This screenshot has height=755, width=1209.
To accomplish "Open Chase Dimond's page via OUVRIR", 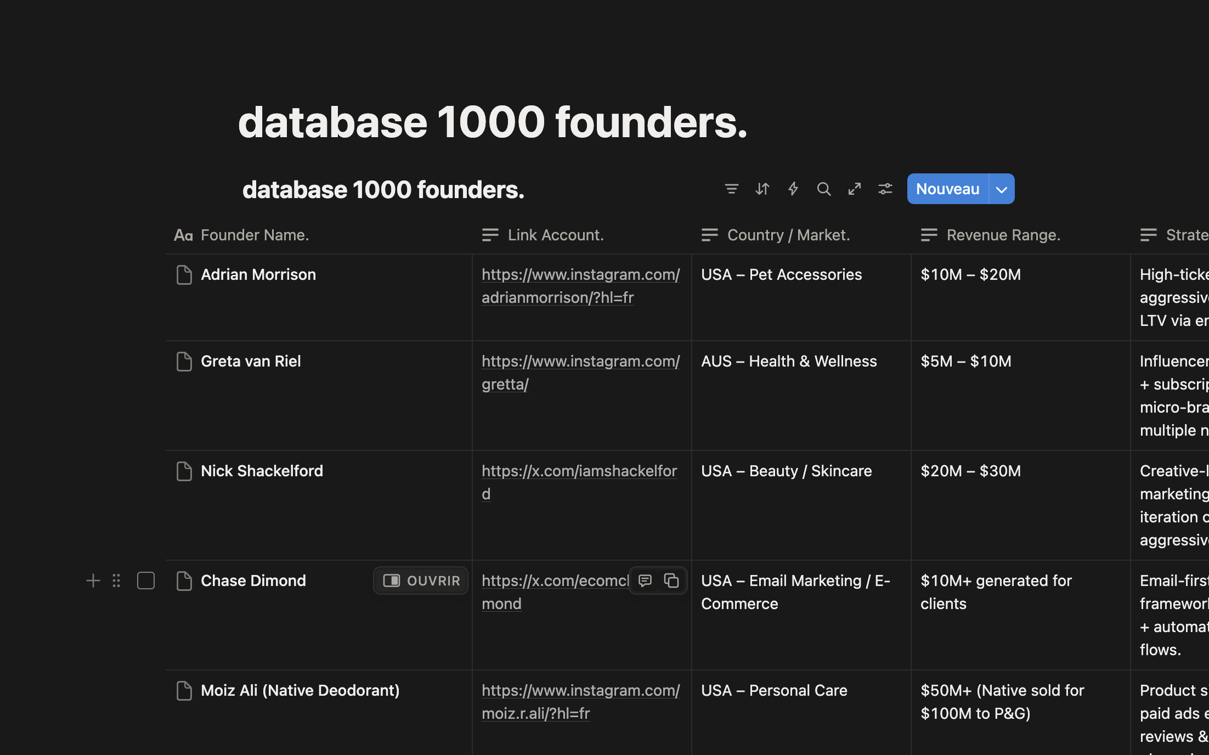I will pos(421,581).
